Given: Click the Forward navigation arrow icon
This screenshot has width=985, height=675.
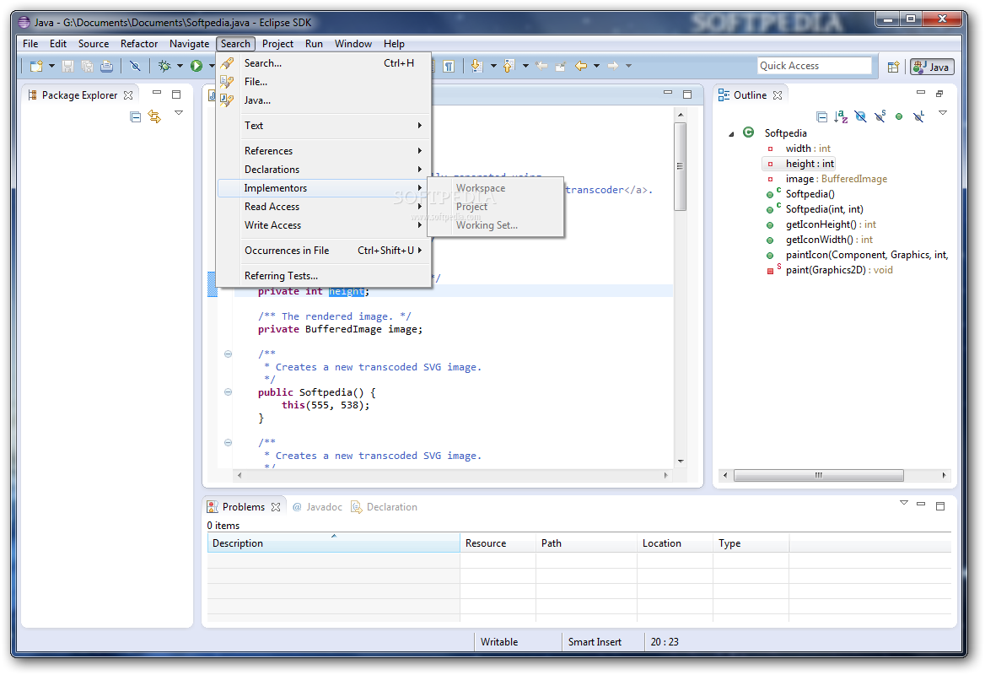Looking at the screenshot, I should click(x=613, y=66).
